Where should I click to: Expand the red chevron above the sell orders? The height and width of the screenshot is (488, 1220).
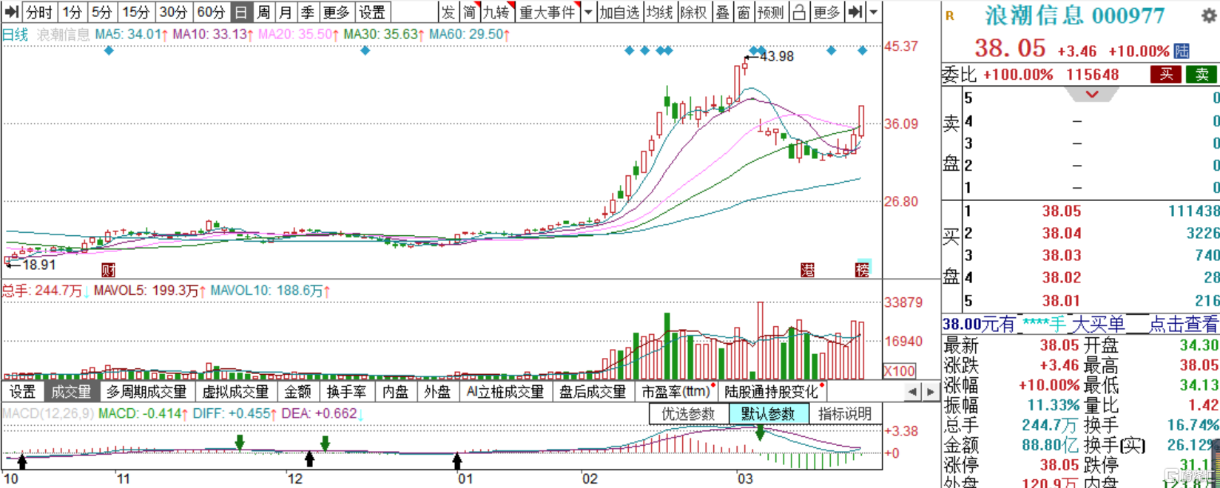[x=1092, y=94]
